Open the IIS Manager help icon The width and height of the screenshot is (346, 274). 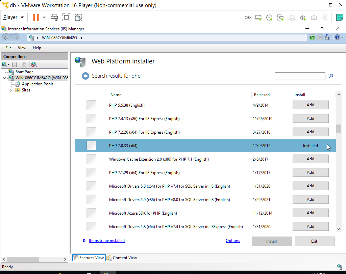point(337,37)
